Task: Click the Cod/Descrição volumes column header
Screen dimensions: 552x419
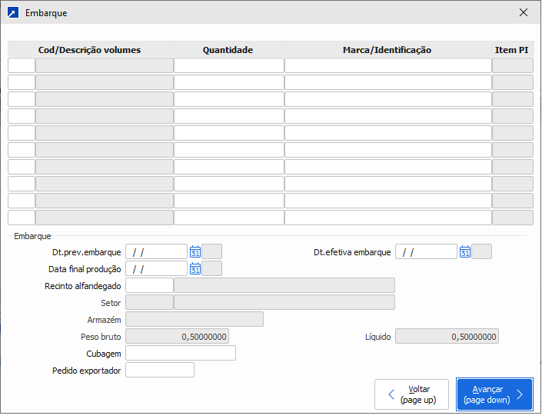Action: [x=90, y=50]
